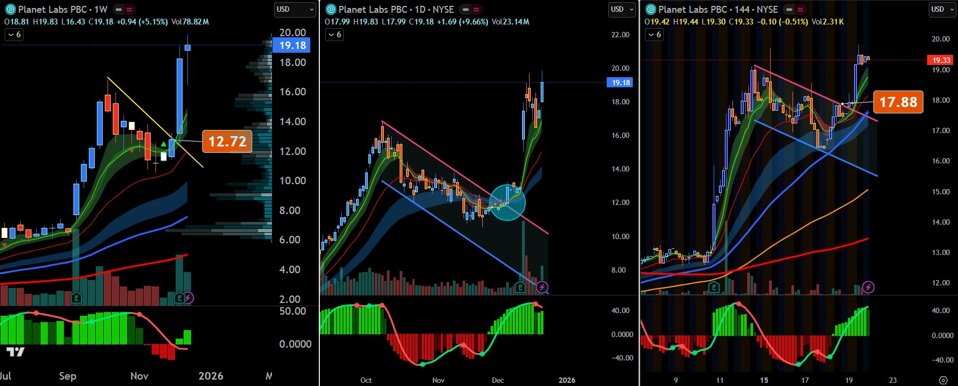958x386 pixels.
Task: Click the teal highlighted circle on daily chart
Action: click(x=507, y=202)
